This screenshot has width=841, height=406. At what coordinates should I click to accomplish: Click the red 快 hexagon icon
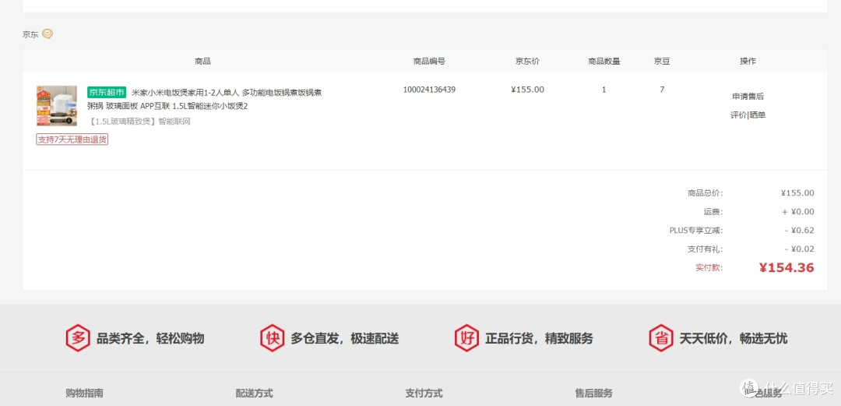pyautogui.click(x=273, y=338)
